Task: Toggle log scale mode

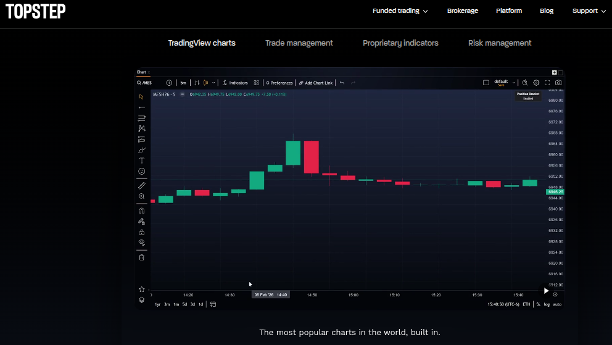Action: [x=547, y=304]
